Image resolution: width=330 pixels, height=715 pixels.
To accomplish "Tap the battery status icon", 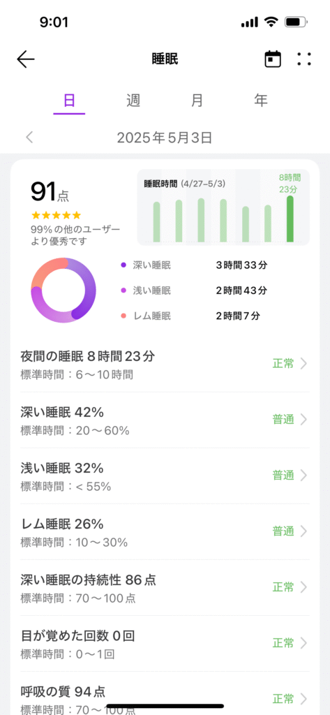I will (x=296, y=22).
